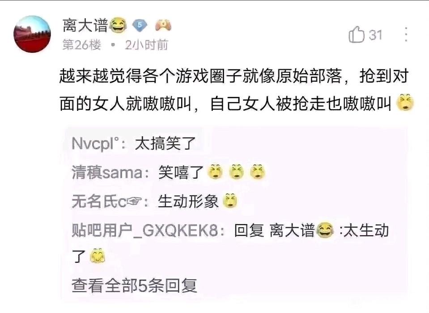Open commenter Nvcpl° profile

coord(95,143)
